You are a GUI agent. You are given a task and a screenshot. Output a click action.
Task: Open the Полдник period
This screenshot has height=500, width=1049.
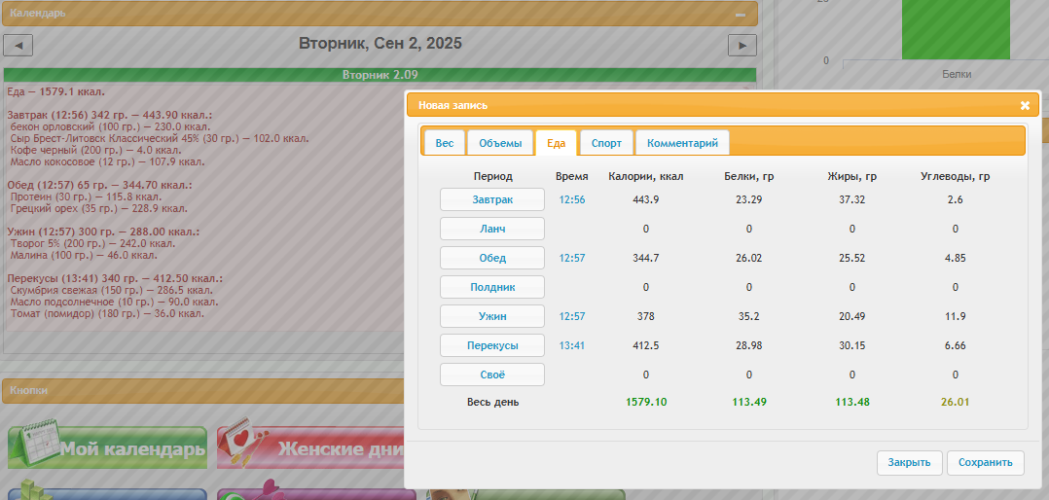[x=492, y=287]
